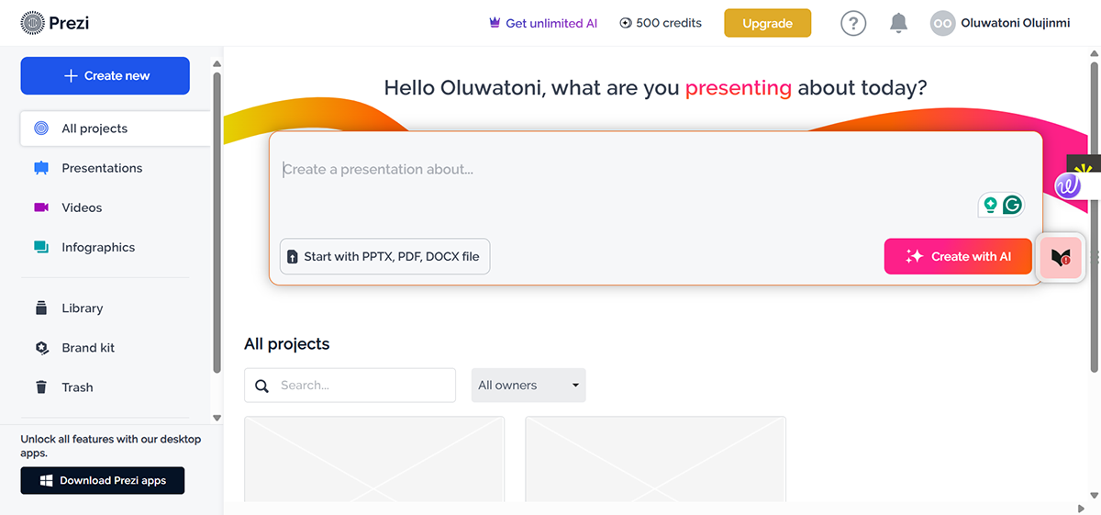Open the Brand kit page
Screen dimensions: 1101x515
88,348
